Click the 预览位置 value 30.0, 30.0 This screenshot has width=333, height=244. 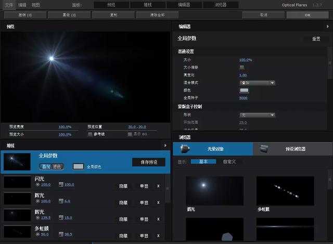[x=137, y=127]
